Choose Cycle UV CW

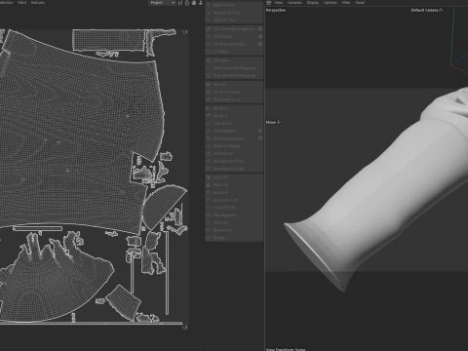234,208
